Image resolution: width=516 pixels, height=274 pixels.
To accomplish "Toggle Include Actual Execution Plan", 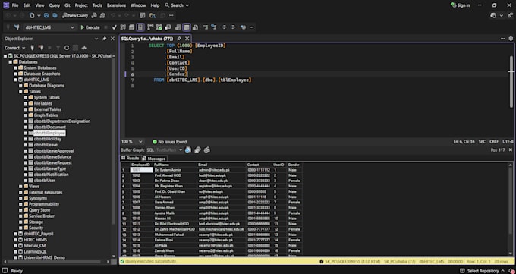I will click(x=150, y=27).
